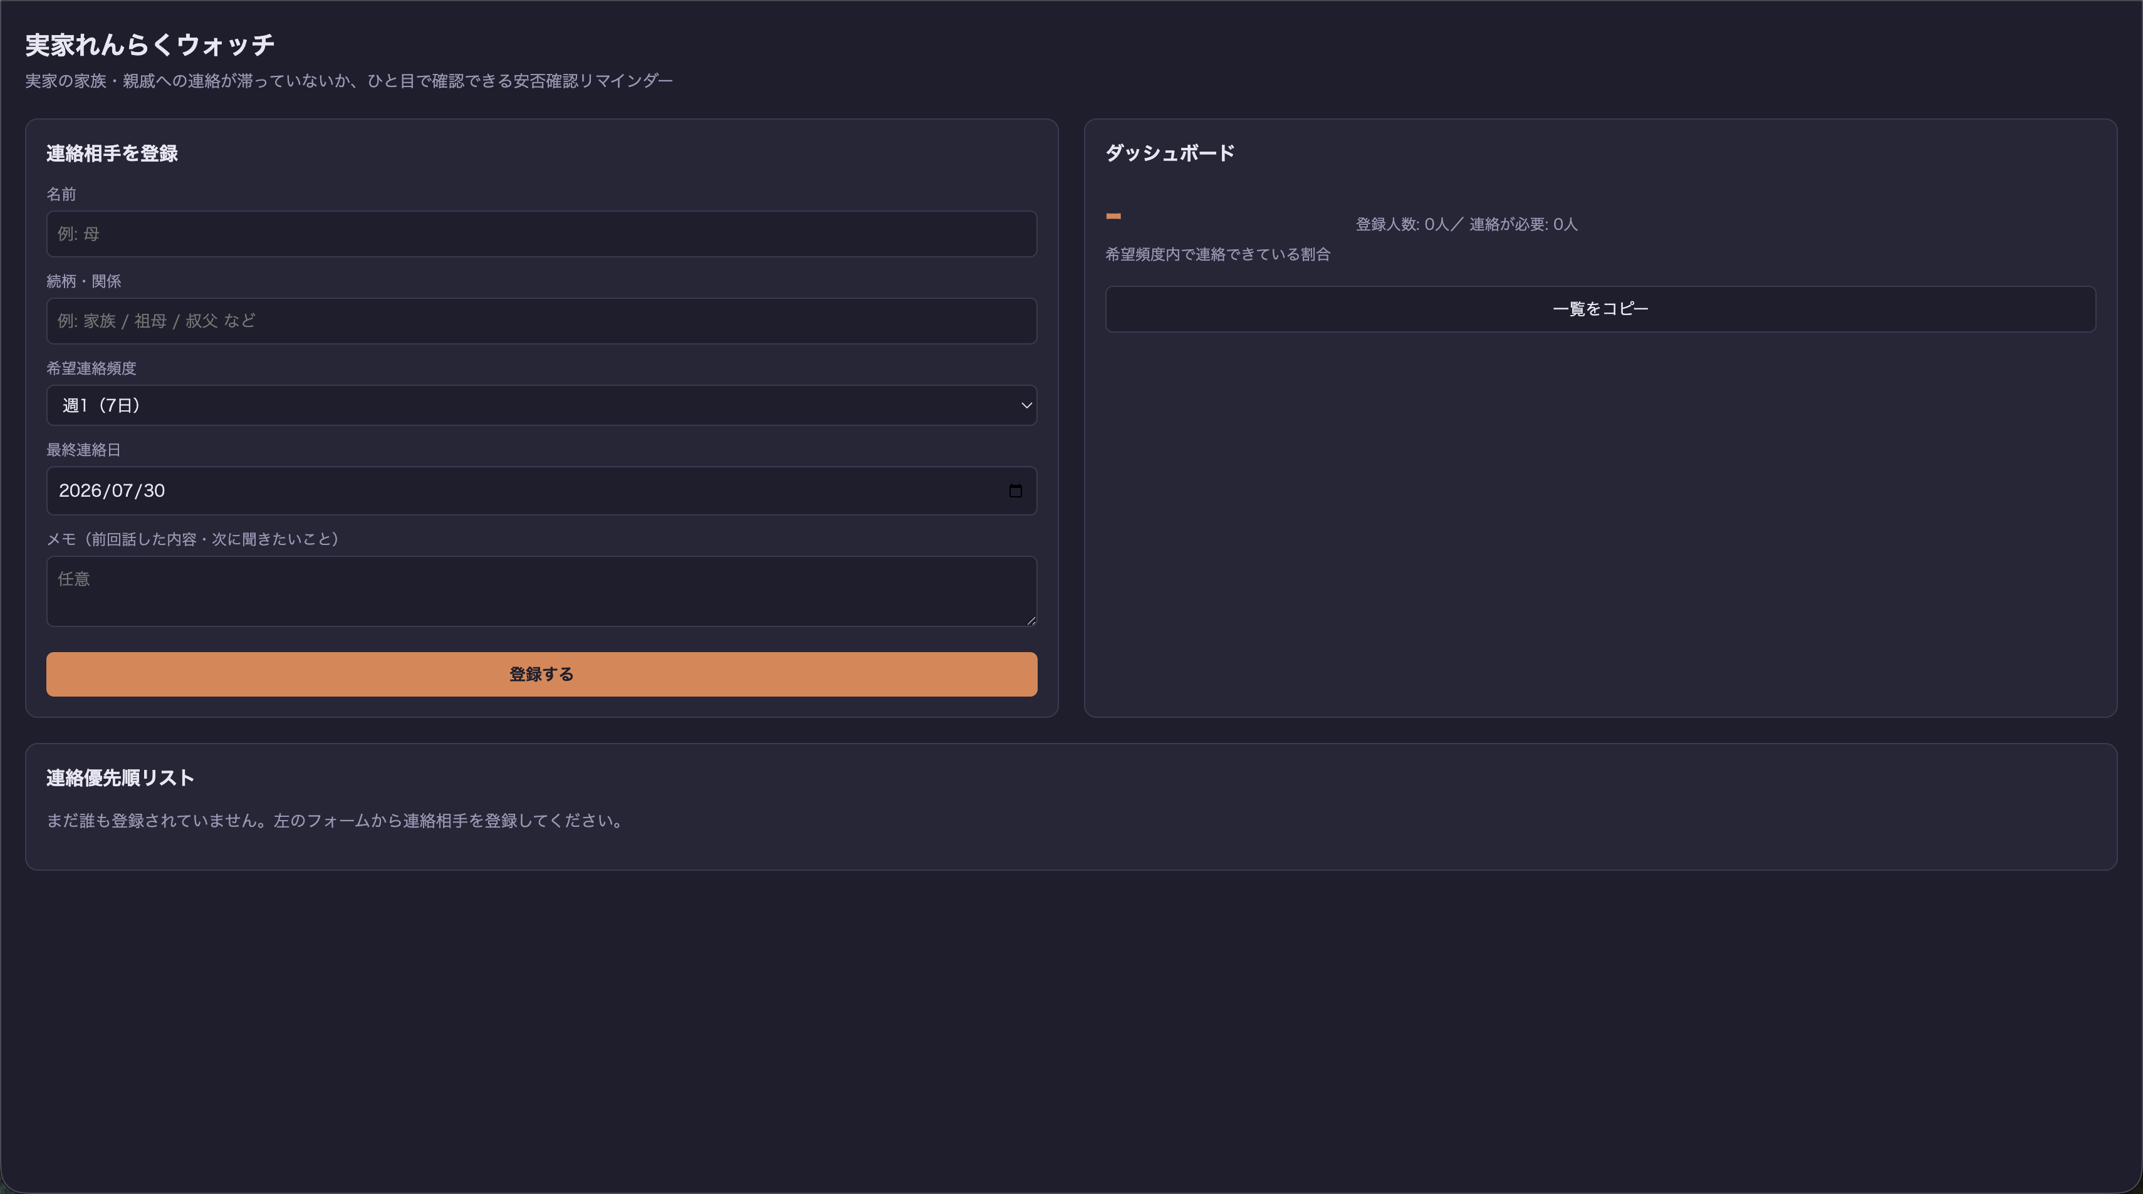This screenshot has width=2143, height=1194.
Task: Click the orange progress bar in ダッシュボード
Action: 1113,216
